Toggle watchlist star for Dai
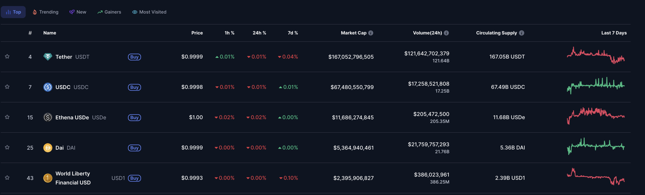The width and height of the screenshot is (645, 195). click(7, 147)
